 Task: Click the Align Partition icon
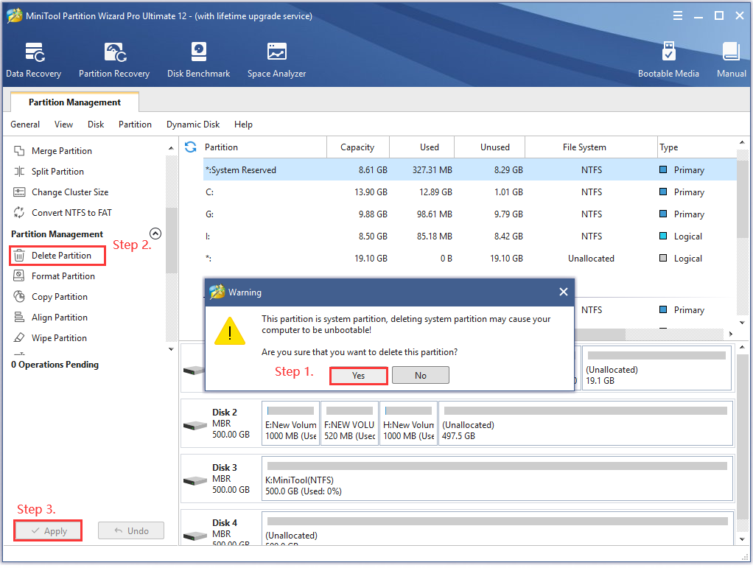coord(19,318)
